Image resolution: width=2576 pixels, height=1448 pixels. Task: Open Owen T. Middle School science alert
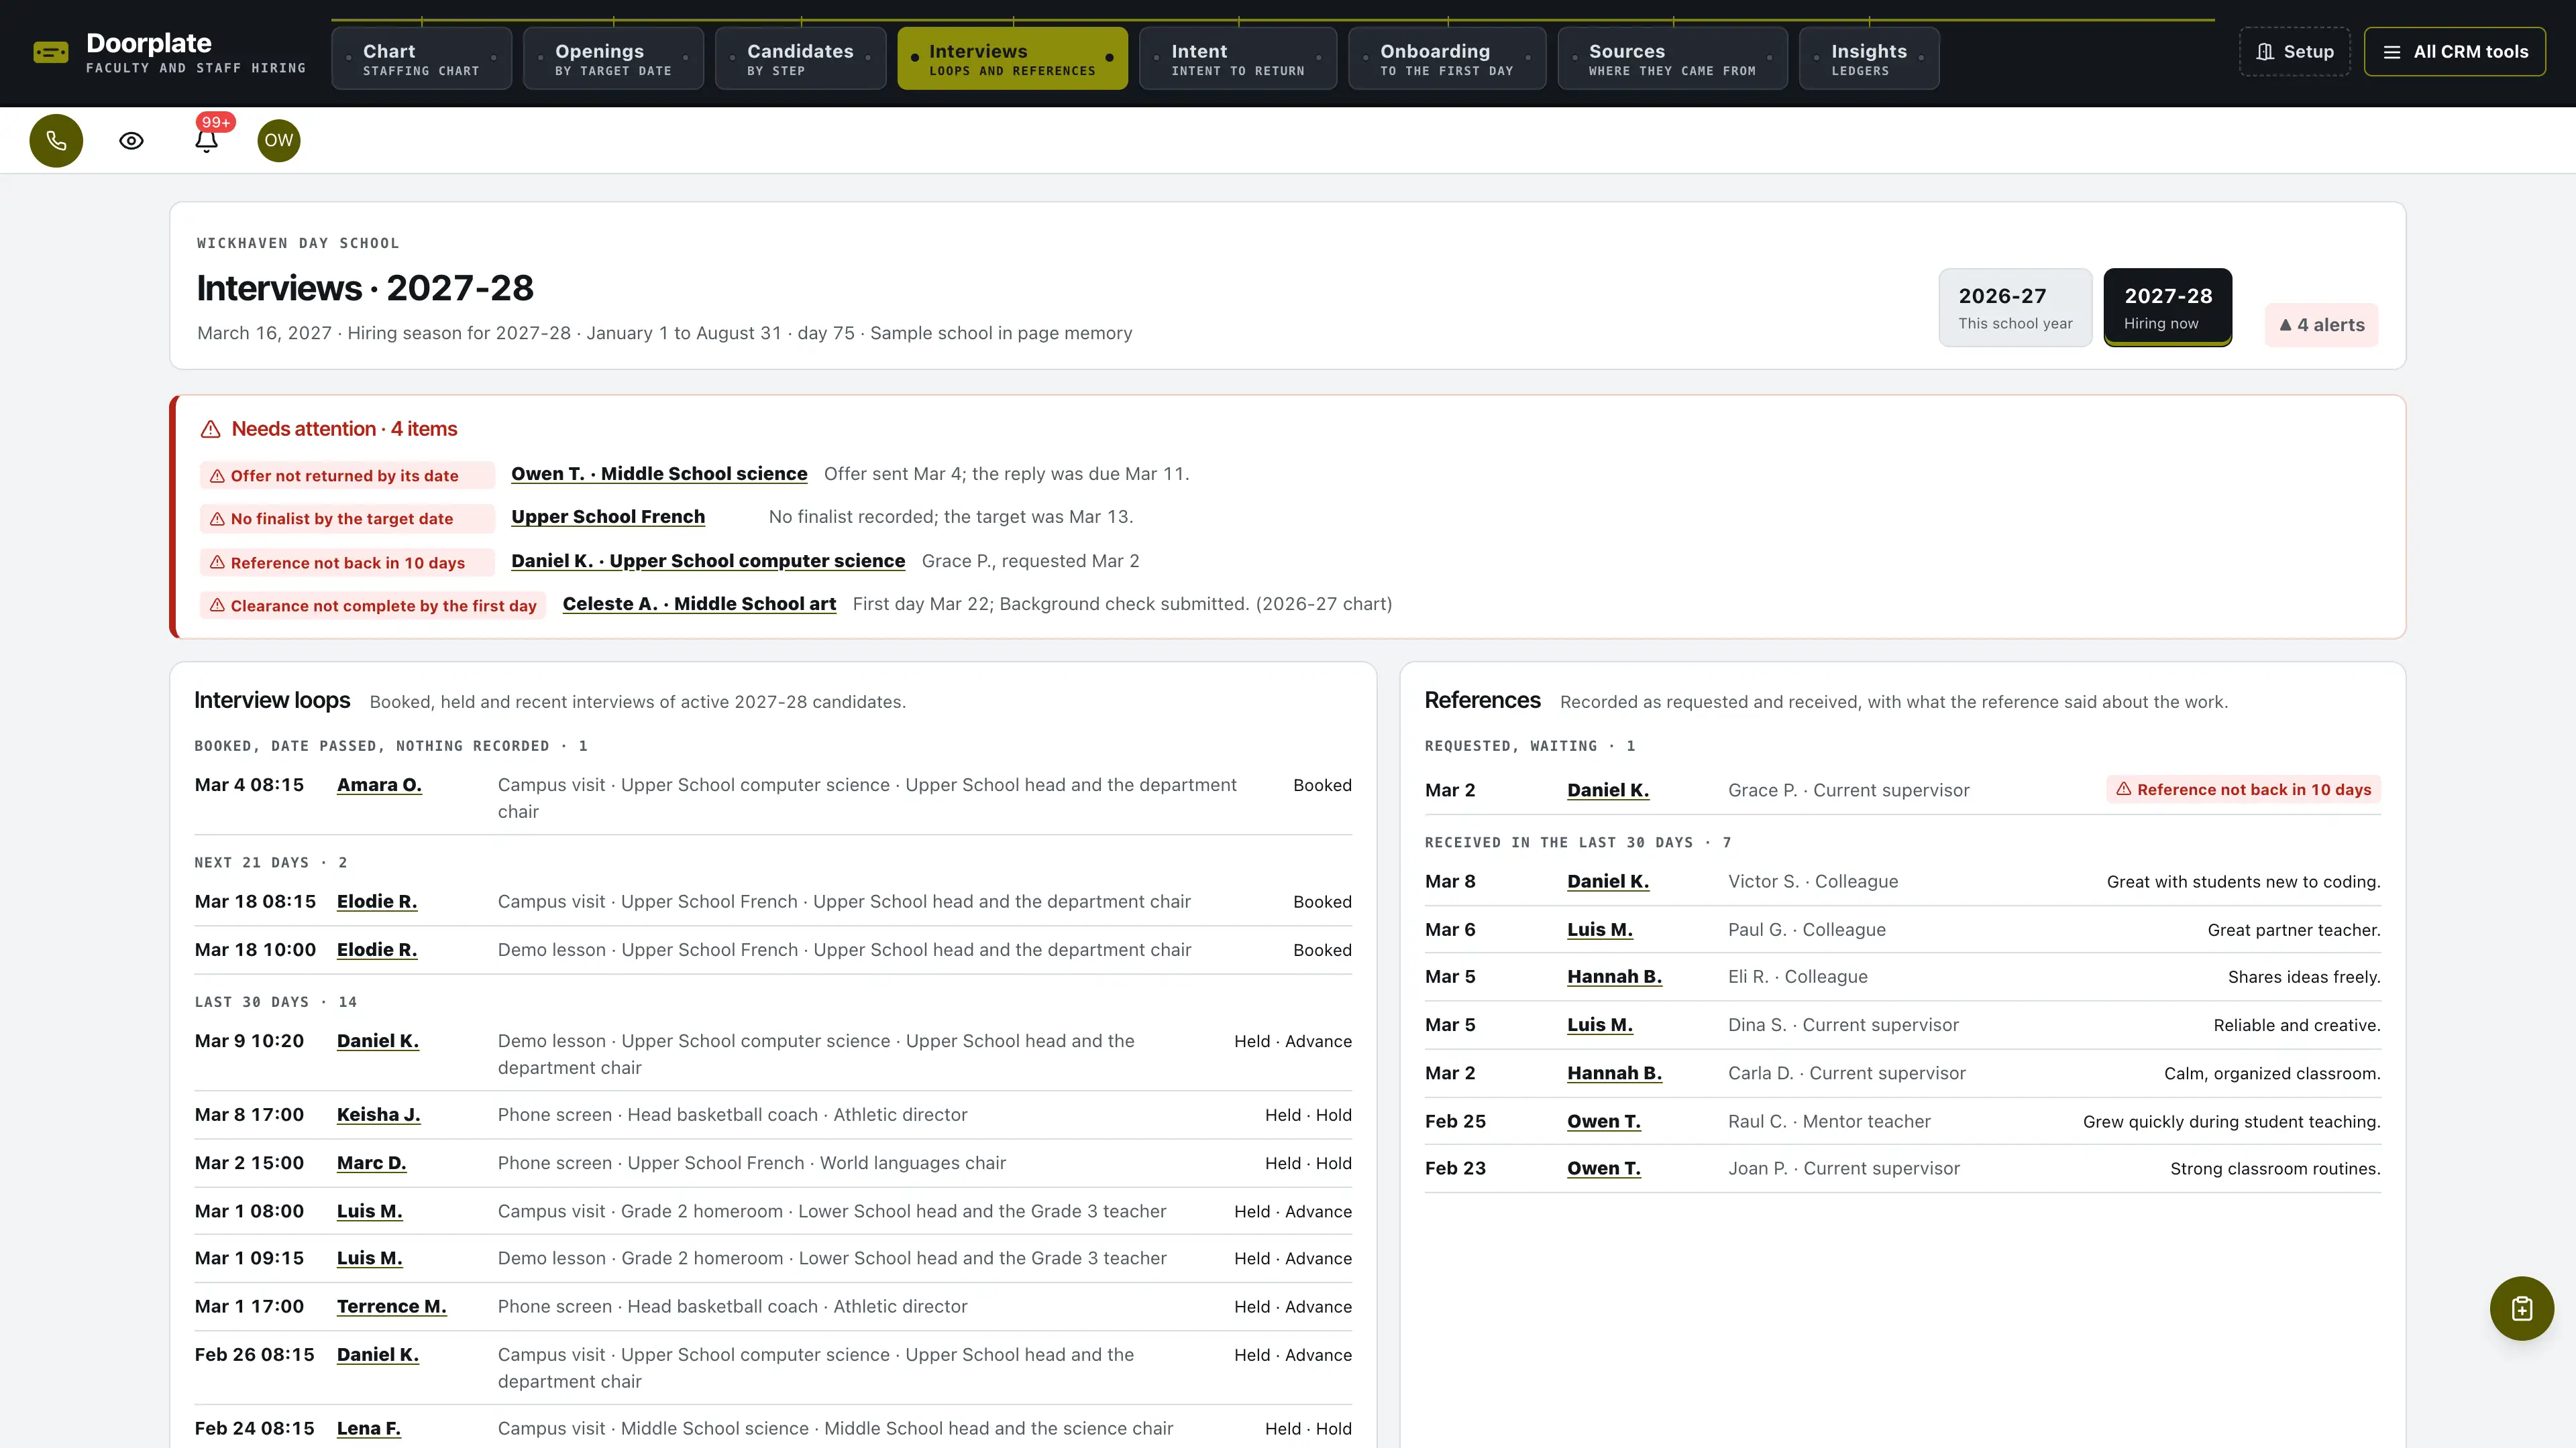[659, 474]
